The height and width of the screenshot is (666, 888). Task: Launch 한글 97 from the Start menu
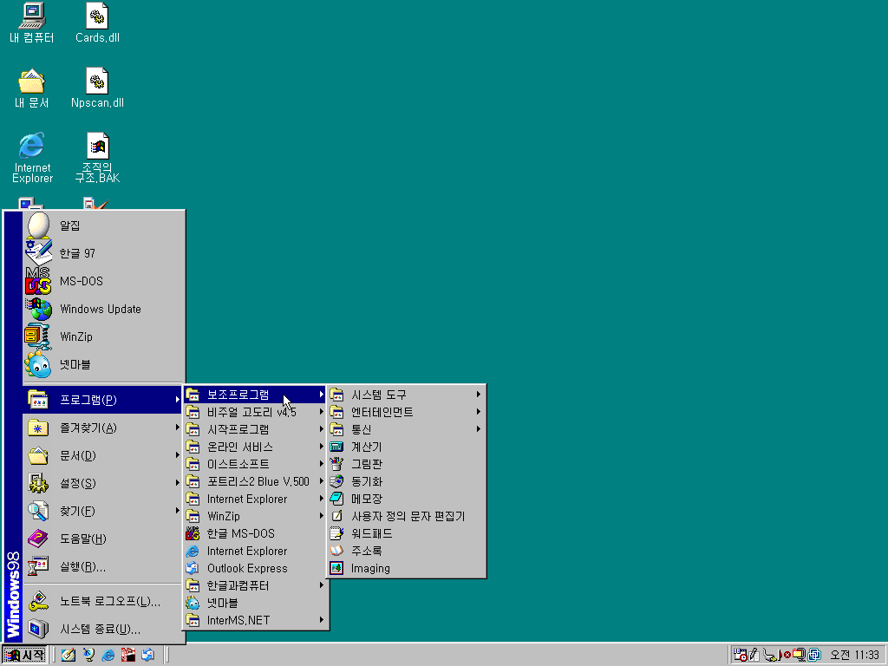pos(104,253)
